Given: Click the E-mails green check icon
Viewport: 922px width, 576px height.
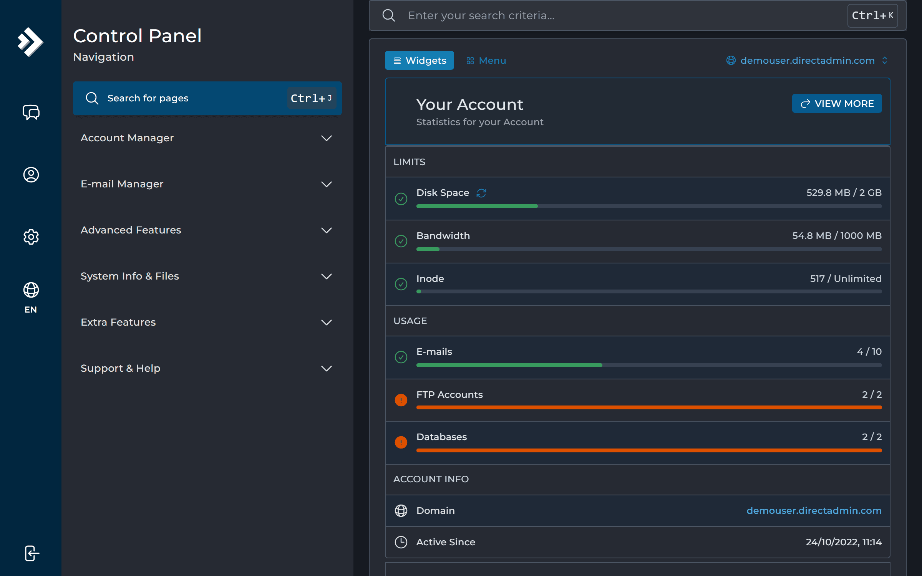Looking at the screenshot, I should coord(401,357).
